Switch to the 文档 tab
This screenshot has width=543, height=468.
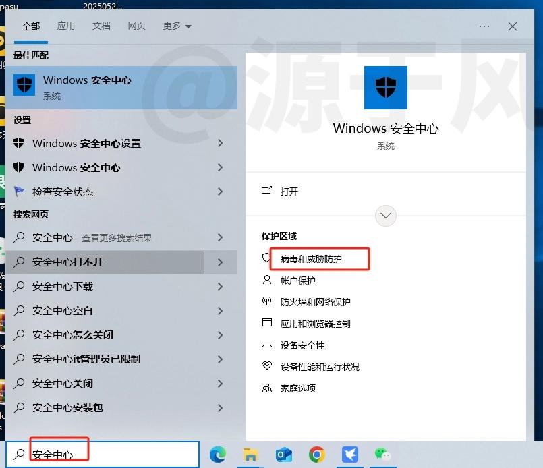click(101, 26)
